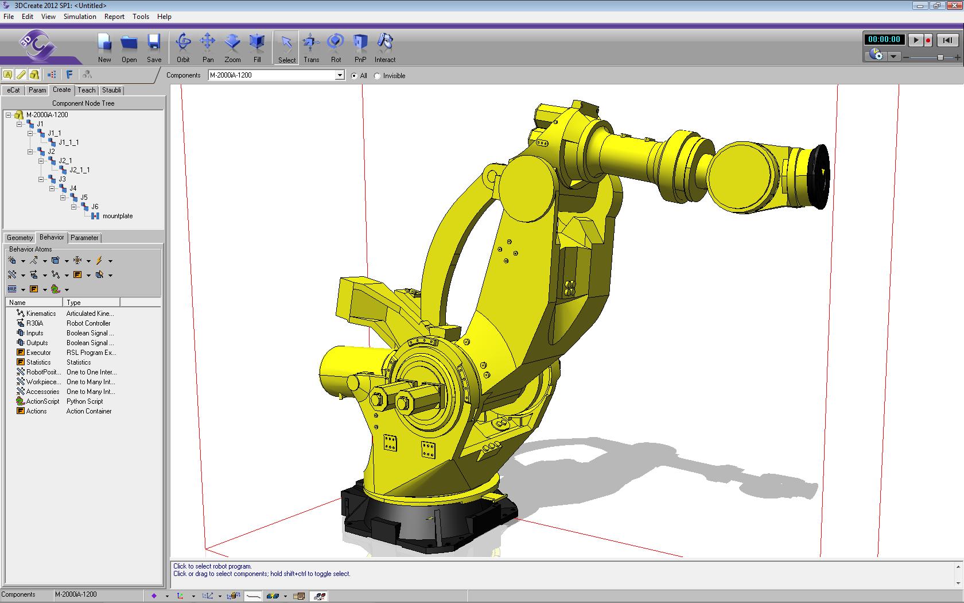964x603 pixels.
Task: Select the Invisible radio button
Action: point(377,76)
